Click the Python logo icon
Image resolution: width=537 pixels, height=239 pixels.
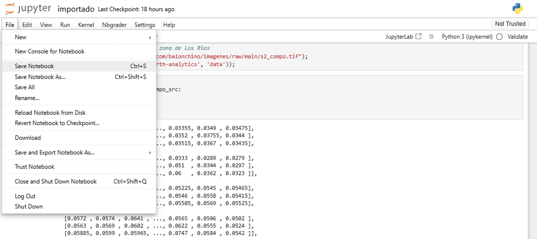517,9
